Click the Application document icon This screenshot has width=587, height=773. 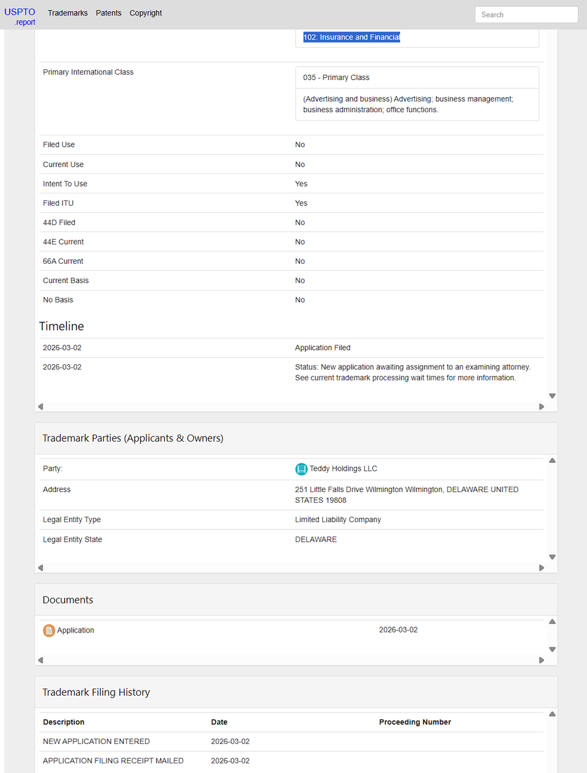49,631
